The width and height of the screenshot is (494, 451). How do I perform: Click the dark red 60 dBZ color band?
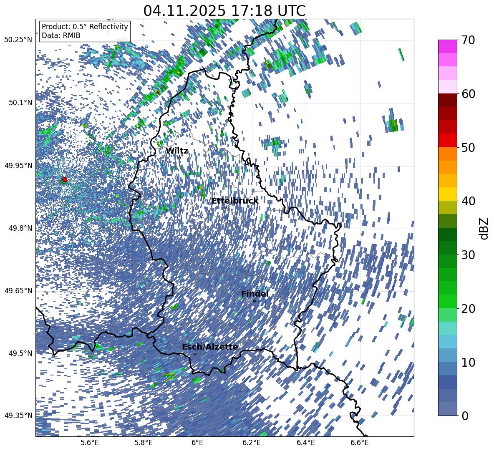coord(447,100)
